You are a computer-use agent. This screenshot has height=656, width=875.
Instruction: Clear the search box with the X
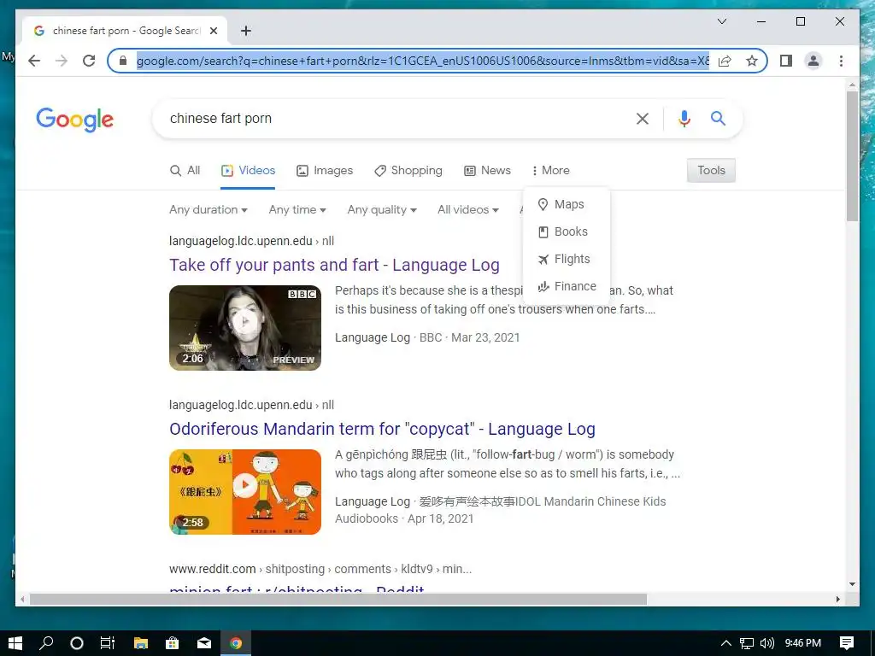643,118
